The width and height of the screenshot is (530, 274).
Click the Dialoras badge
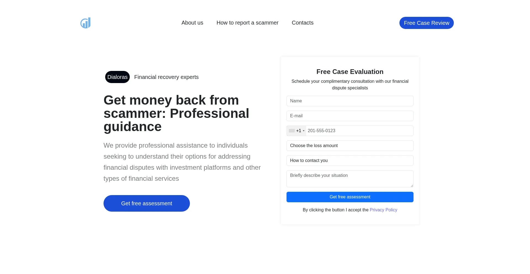coord(117,77)
